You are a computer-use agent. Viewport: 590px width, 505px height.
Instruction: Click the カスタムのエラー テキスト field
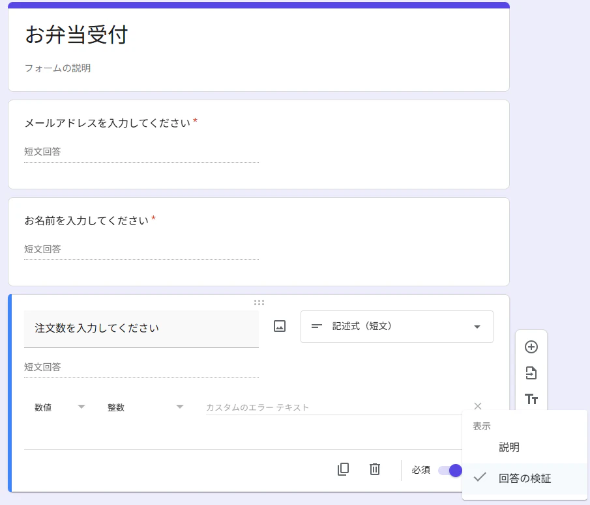[x=335, y=407]
